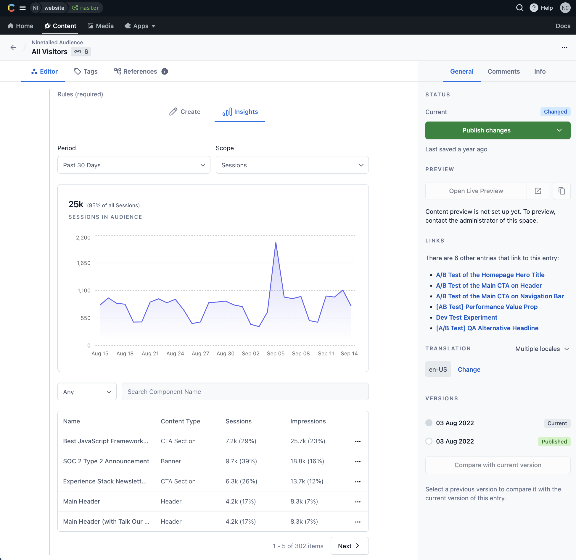Click the Publish changes button

click(486, 130)
